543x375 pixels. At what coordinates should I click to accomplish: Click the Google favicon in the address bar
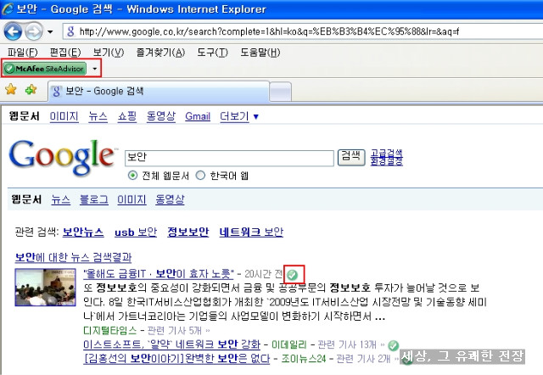coord(70,31)
